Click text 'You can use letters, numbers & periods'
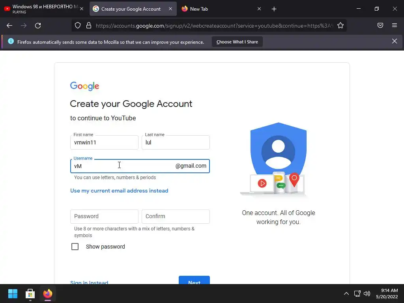 point(115,178)
